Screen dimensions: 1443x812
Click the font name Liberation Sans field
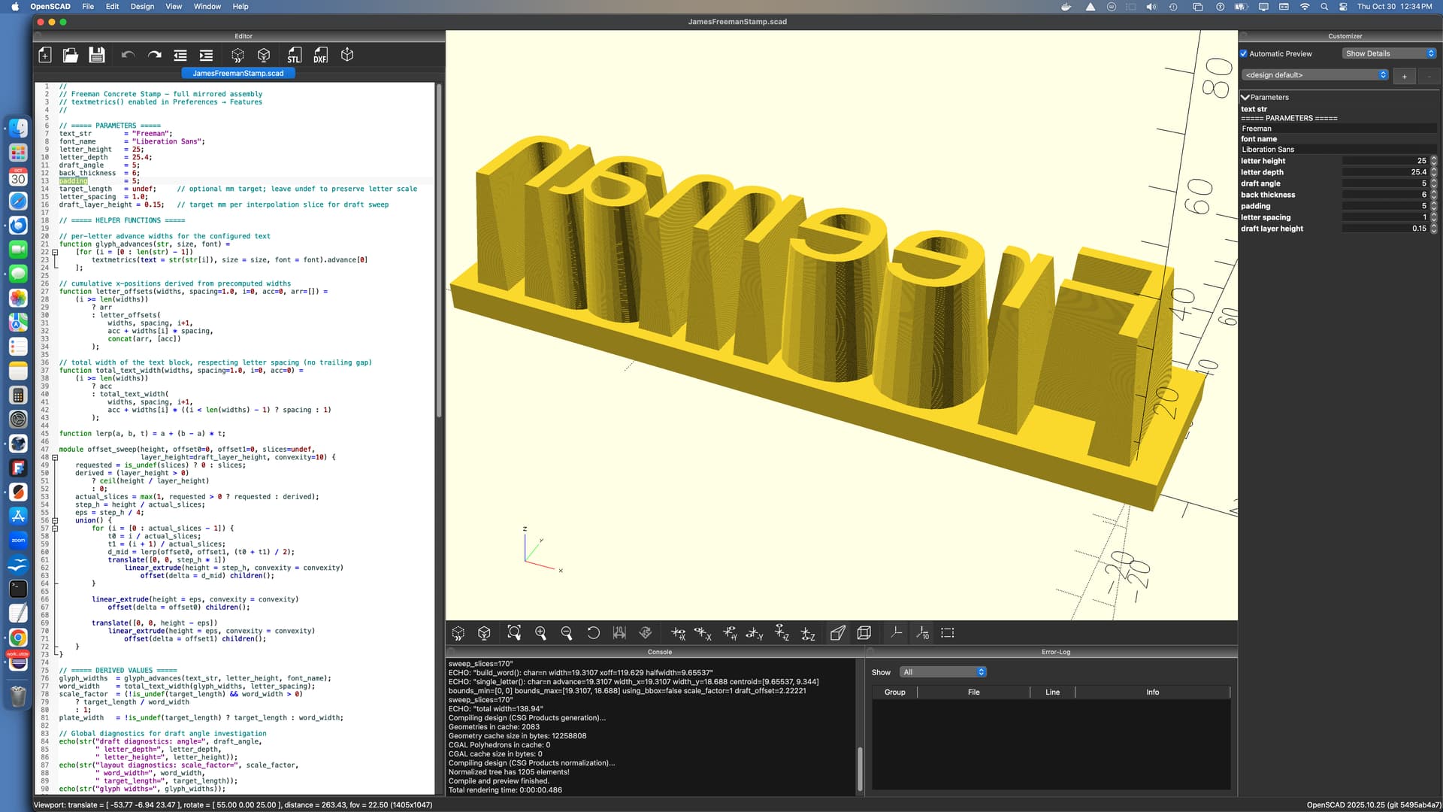tap(1338, 150)
